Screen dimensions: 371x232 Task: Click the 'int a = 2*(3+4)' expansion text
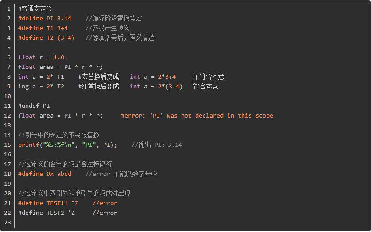pos(156,87)
